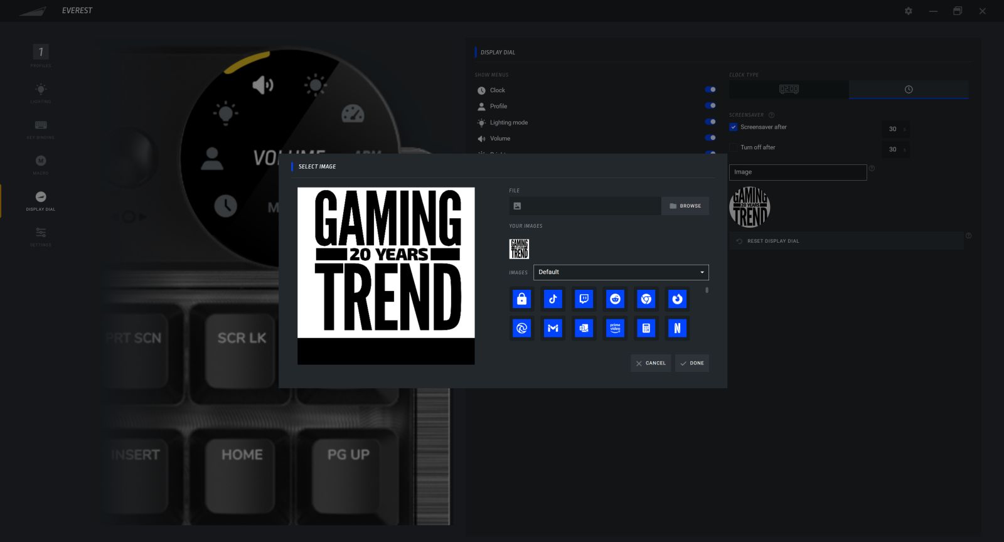The height and width of the screenshot is (542, 1004).
Task: Select Gaming Trend thumbnail under Your Images
Action: point(519,249)
